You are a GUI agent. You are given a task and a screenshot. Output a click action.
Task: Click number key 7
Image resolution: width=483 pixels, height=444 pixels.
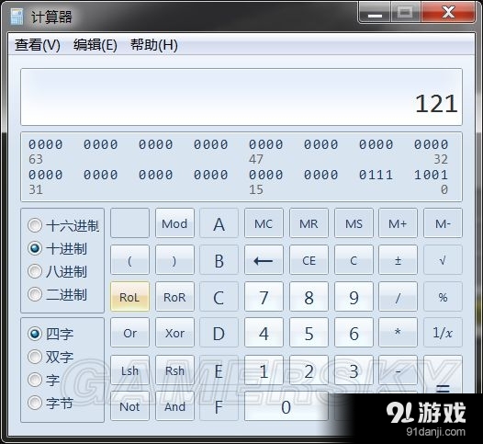[264, 297]
